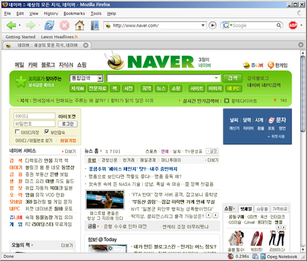Image resolution: width=307 pixels, height=261 pixels.
Task: Click the news next arrow button
Action: point(216,215)
